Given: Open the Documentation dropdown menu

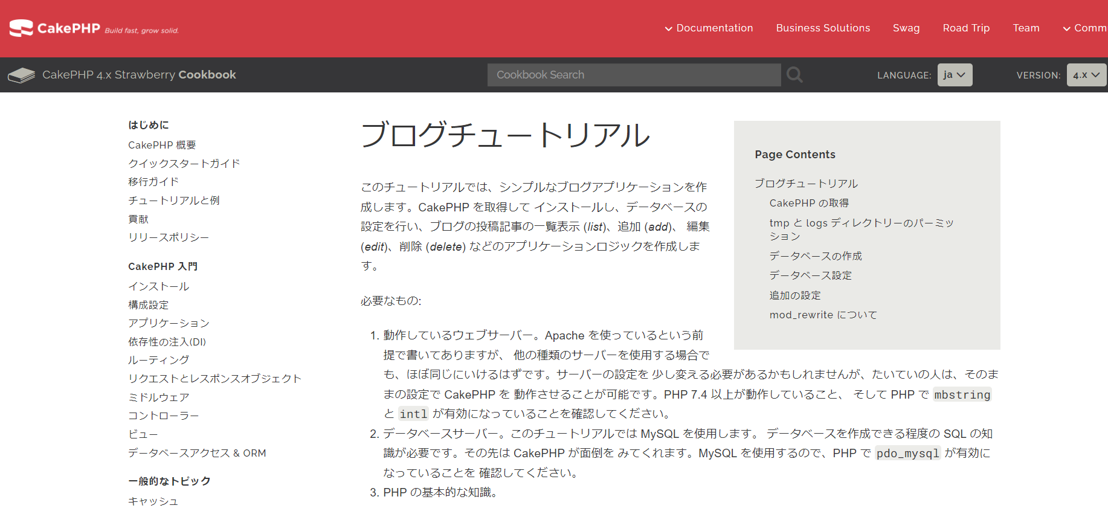Looking at the screenshot, I should [x=709, y=28].
